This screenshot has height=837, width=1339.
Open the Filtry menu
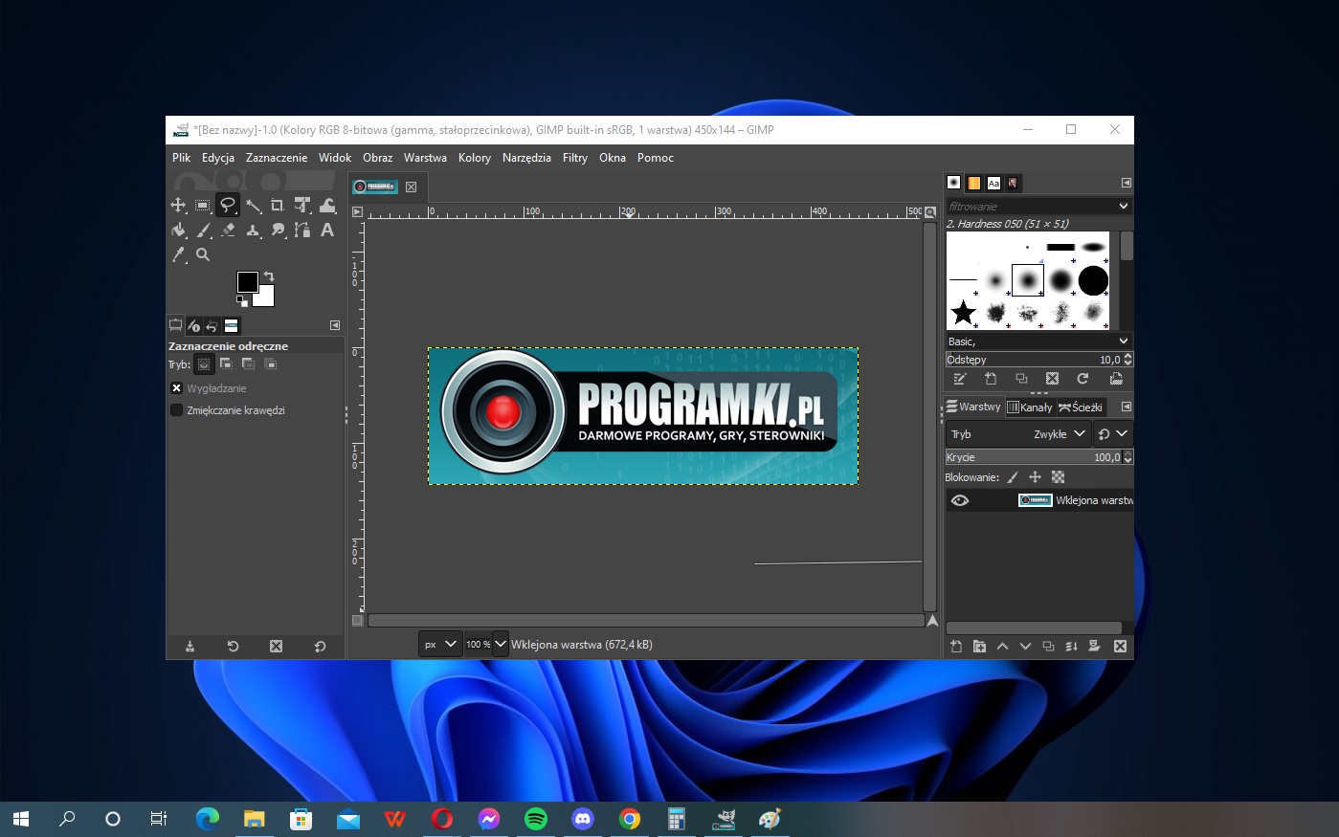pyautogui.click(x=574, y=158)
